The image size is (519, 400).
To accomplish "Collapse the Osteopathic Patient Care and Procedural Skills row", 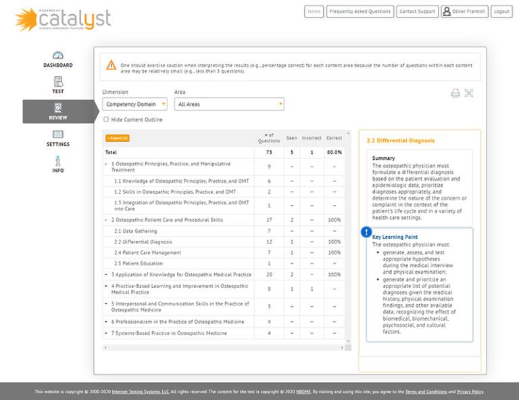I will [106, 220].
